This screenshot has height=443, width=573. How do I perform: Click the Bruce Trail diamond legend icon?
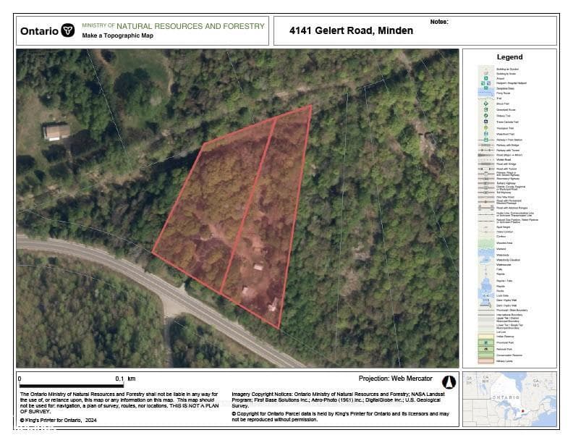(486, 104)
